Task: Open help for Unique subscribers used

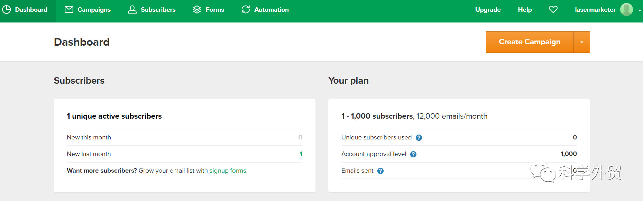Action: point(419,138)
